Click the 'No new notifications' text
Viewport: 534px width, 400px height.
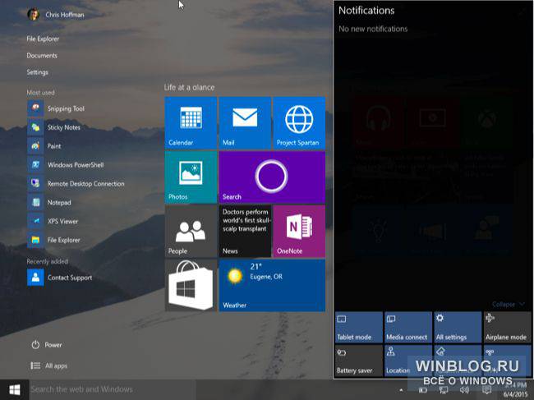[x=373, y=29]
